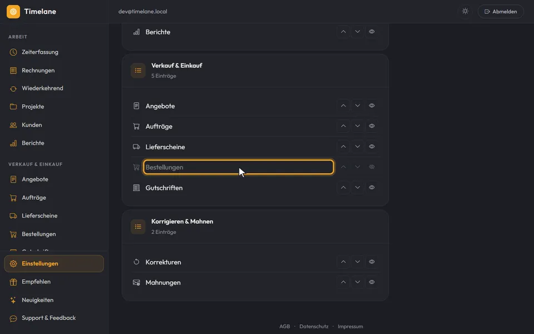Image resolution: width=534 pixels, height=334 pixels.
Task: Click the document icon beside Angebote row
Action: point(136,106)
